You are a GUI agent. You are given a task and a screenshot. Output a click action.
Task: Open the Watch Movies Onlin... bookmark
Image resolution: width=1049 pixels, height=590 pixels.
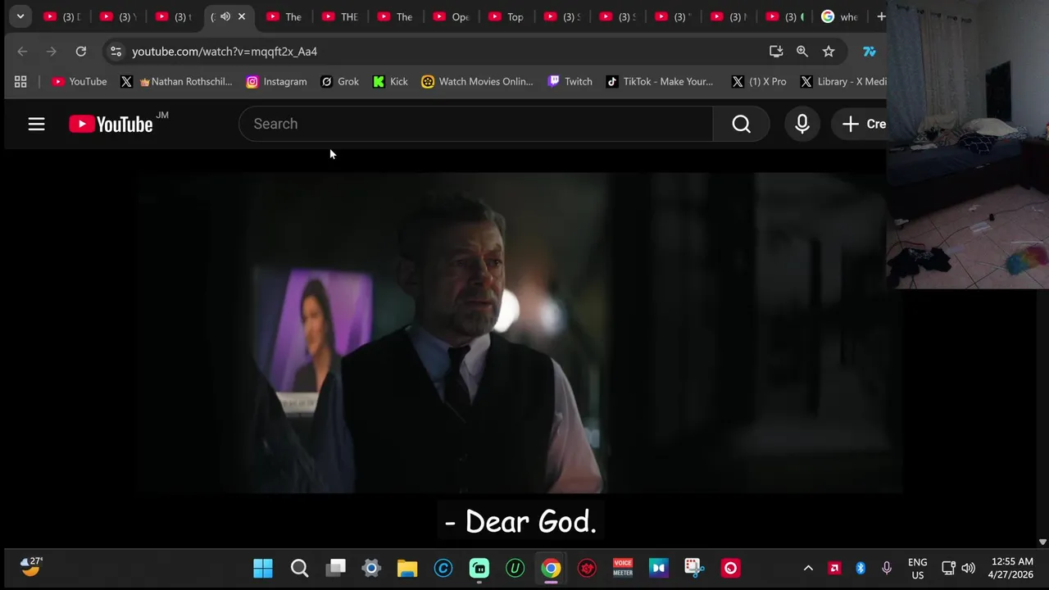click(x=477, y=81)
